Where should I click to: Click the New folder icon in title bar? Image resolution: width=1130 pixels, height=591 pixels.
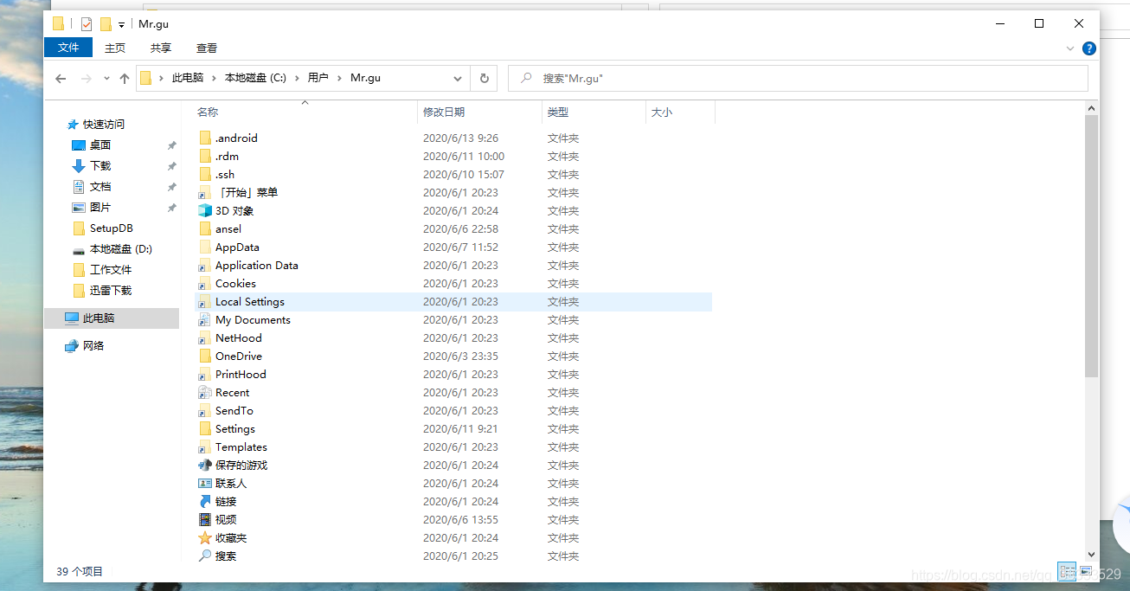106,24
